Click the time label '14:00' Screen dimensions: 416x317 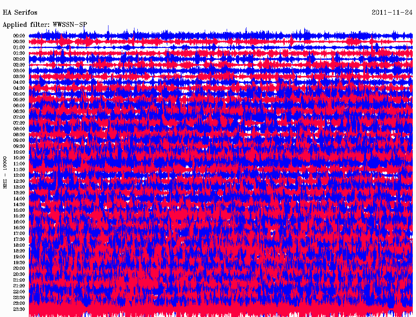(x=19, y=199)
